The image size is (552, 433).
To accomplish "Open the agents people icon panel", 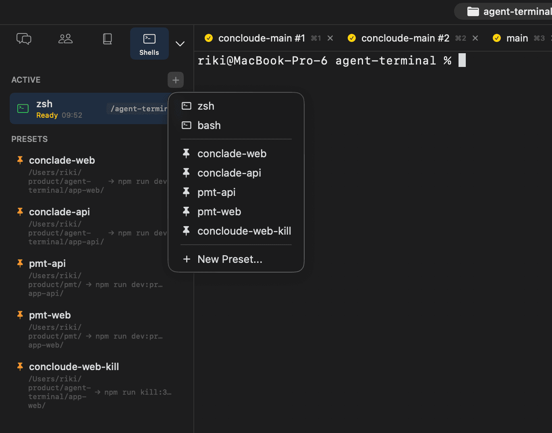I will 65,39.
